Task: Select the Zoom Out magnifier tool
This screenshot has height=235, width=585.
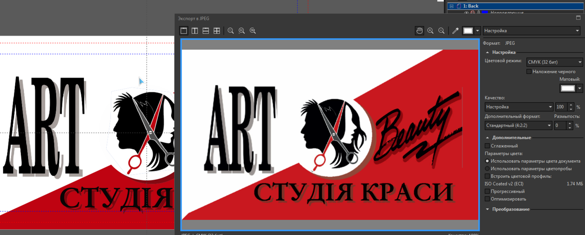Action: pos(441,30)
